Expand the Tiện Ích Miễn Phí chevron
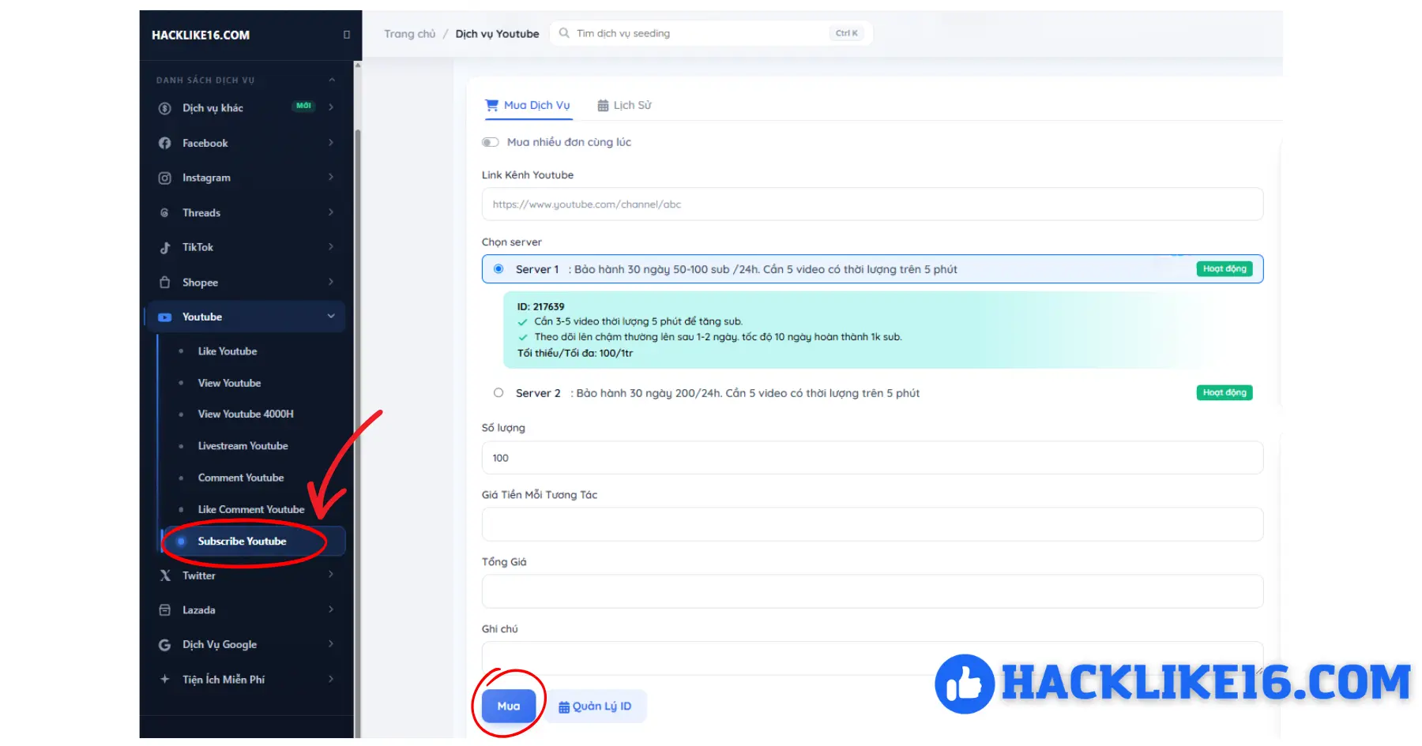Image resolution: width=1422 pixels, height=746 pixels. point(331,679)
